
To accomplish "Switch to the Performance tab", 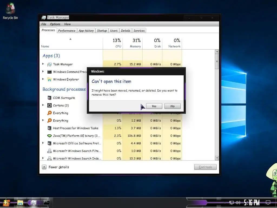I will (x=67, y=31).
